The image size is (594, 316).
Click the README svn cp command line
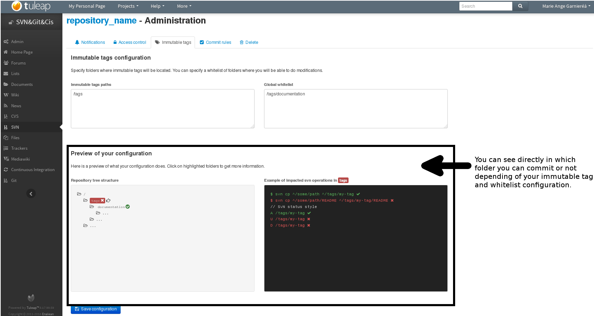(x=332, y=201)
